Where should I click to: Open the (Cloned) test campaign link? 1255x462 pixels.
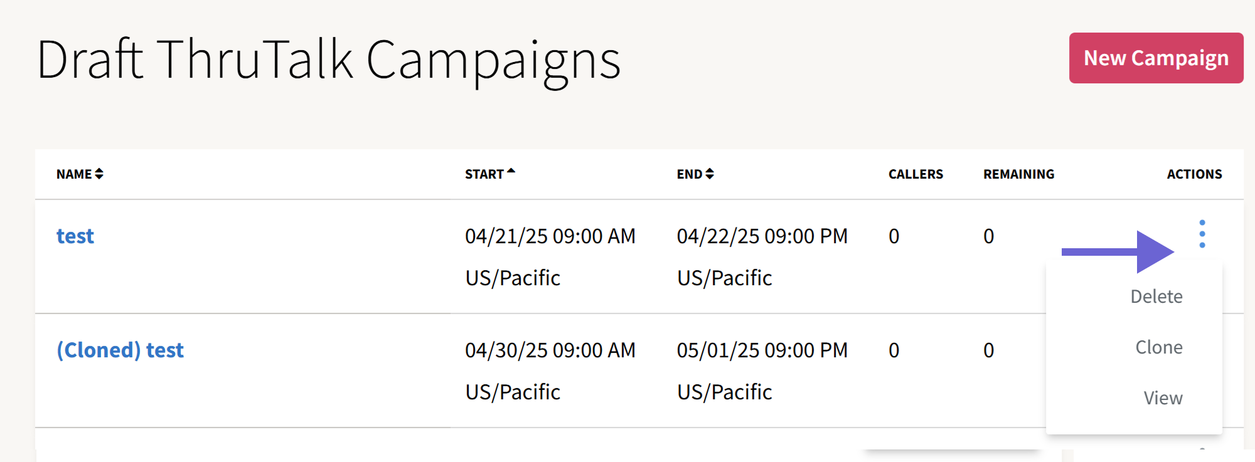pos(120,350)
